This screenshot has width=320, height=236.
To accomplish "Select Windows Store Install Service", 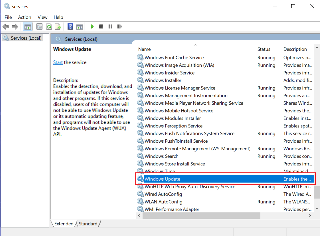I will coord(175,164).
